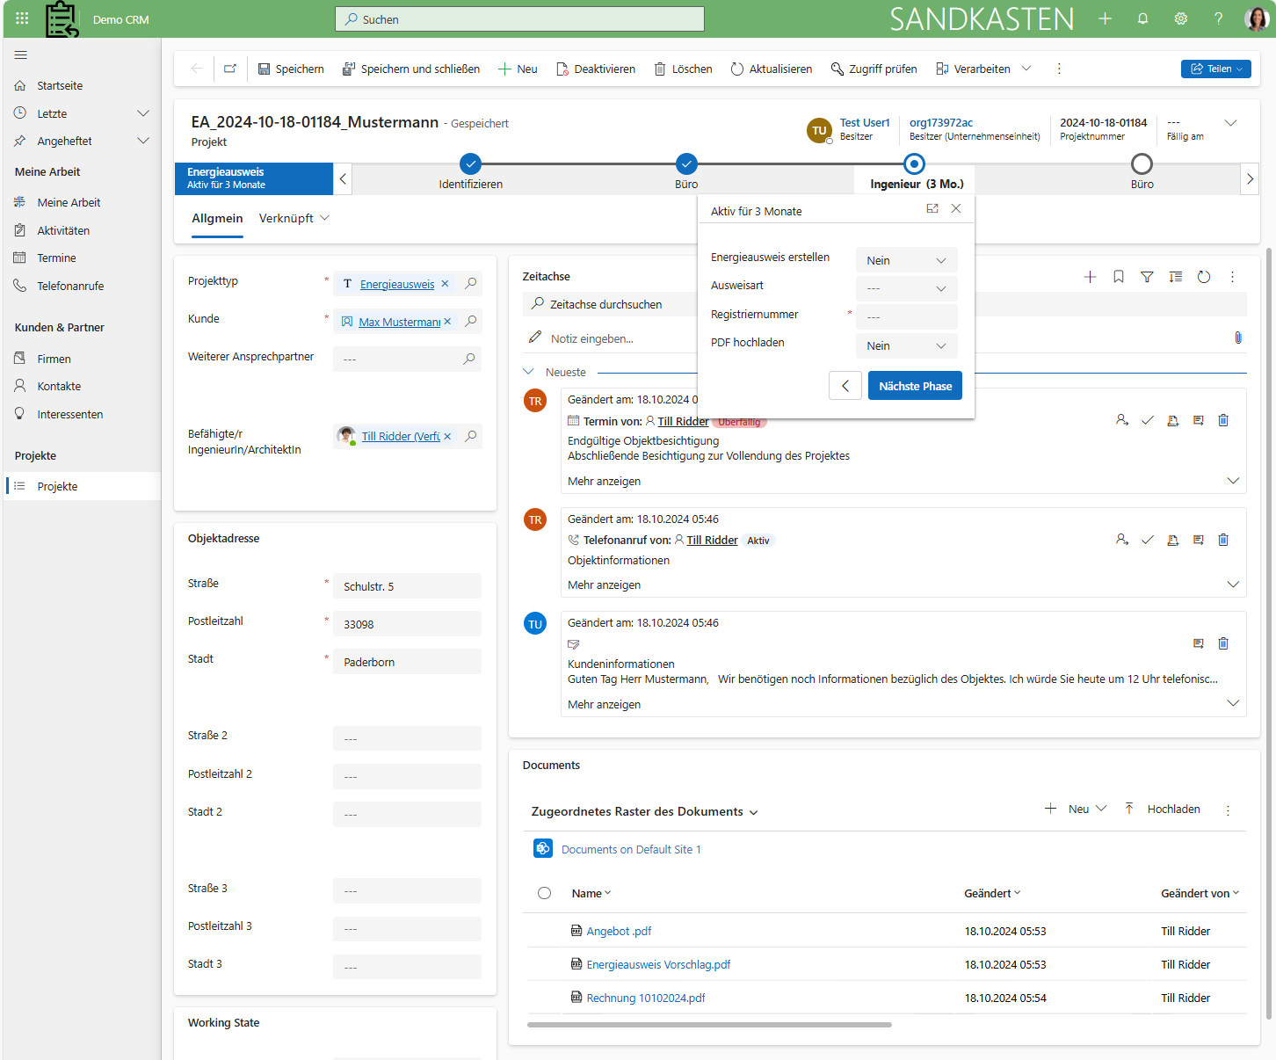Click the Notiz eingeben field
1276x1060 pixels.
click(x=591, y=338)
